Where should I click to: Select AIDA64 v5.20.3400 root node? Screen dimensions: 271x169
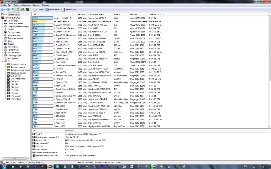pos(10,18)
